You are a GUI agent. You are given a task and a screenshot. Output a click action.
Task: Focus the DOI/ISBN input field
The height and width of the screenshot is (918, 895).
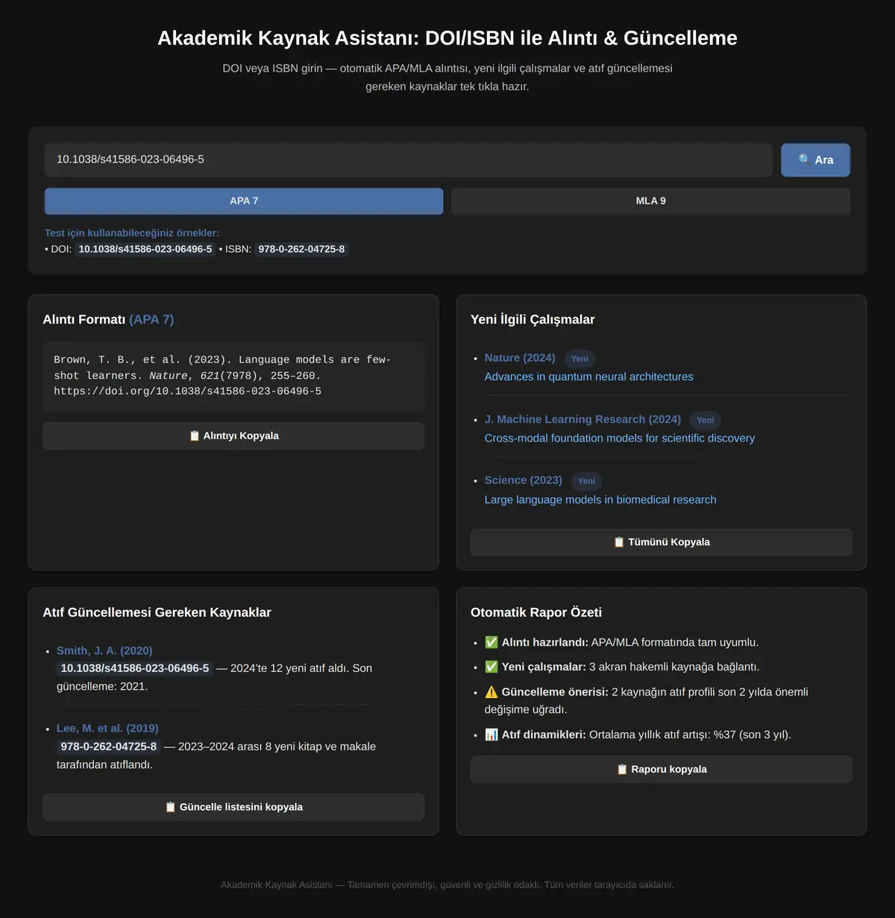click(x=408, y=160)
